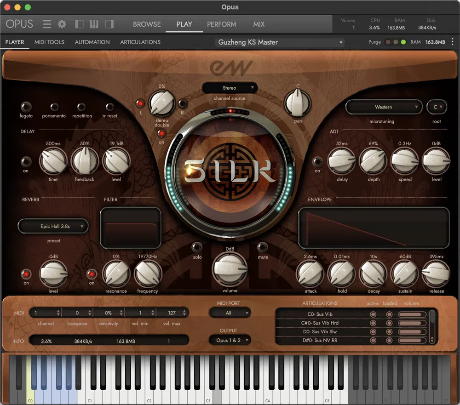460x405 pixels.
Task: Expand the Western microtuning dropdown
Action: coord(384,107)
